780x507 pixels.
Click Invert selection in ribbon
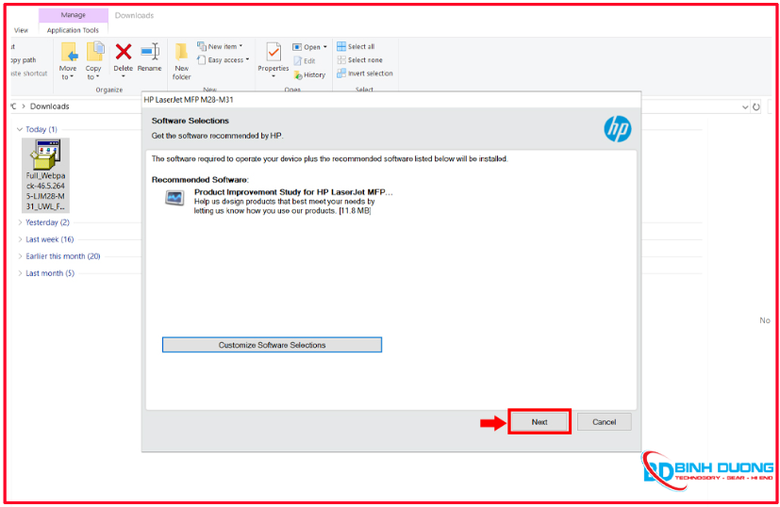point(365,74)
